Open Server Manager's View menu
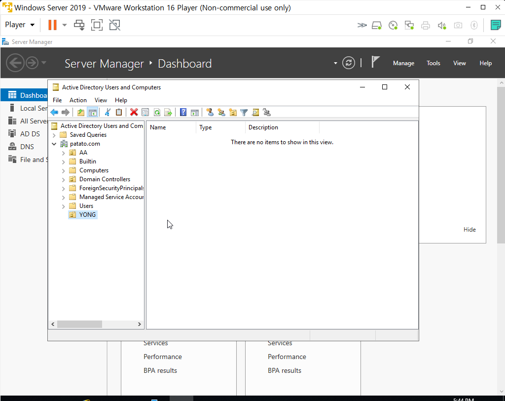 point(460,63)
